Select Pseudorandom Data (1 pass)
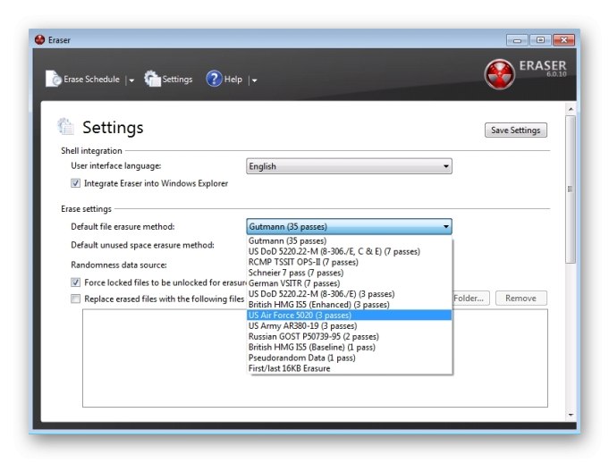609x463 pixels. point(349,358)
